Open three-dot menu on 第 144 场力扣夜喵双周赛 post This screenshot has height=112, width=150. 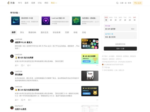(97, 100)
